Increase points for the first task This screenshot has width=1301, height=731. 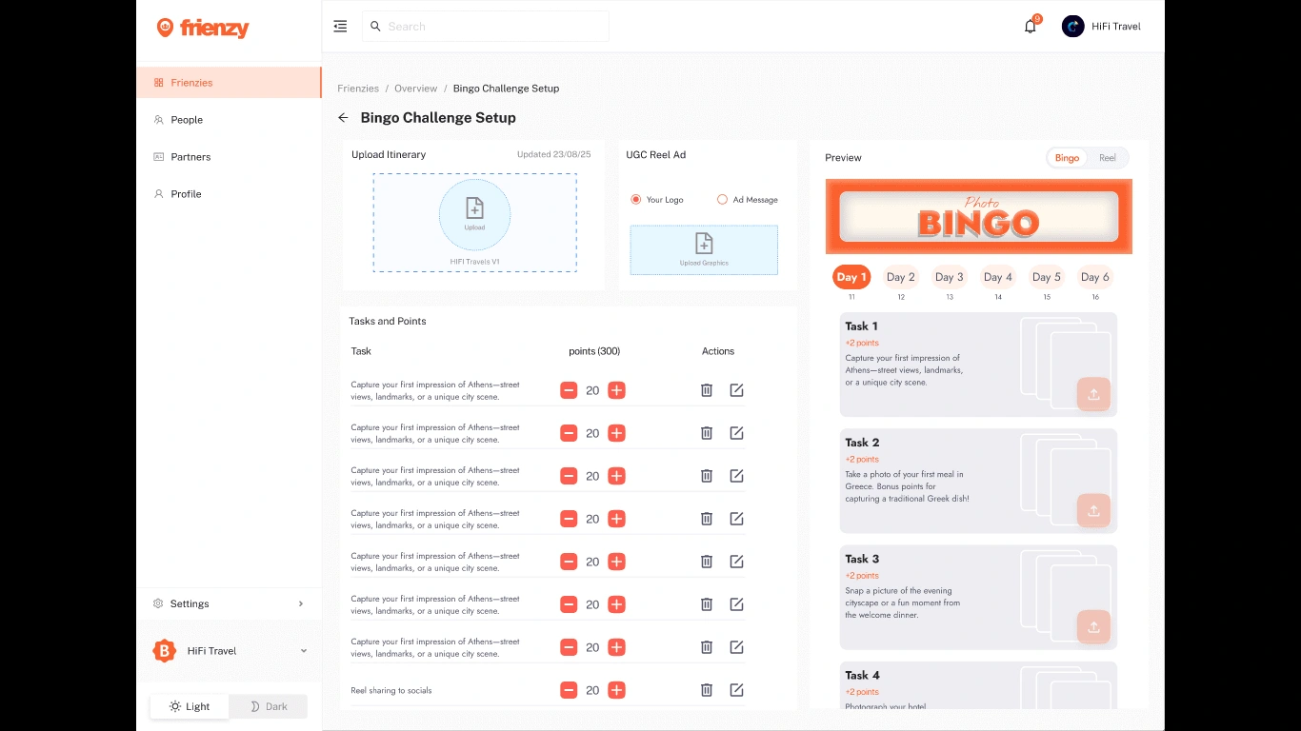[616, 390]
